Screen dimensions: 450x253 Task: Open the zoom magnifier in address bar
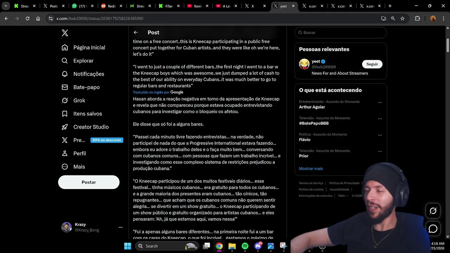(x=393, y=18)
